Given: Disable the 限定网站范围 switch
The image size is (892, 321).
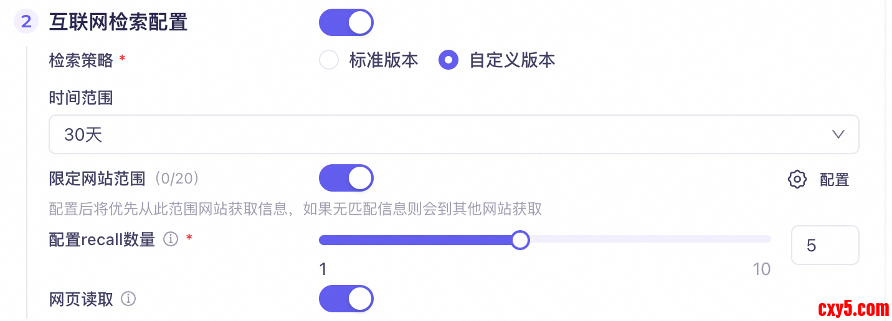Looking at the screenshot, I should tap(346, 179).
